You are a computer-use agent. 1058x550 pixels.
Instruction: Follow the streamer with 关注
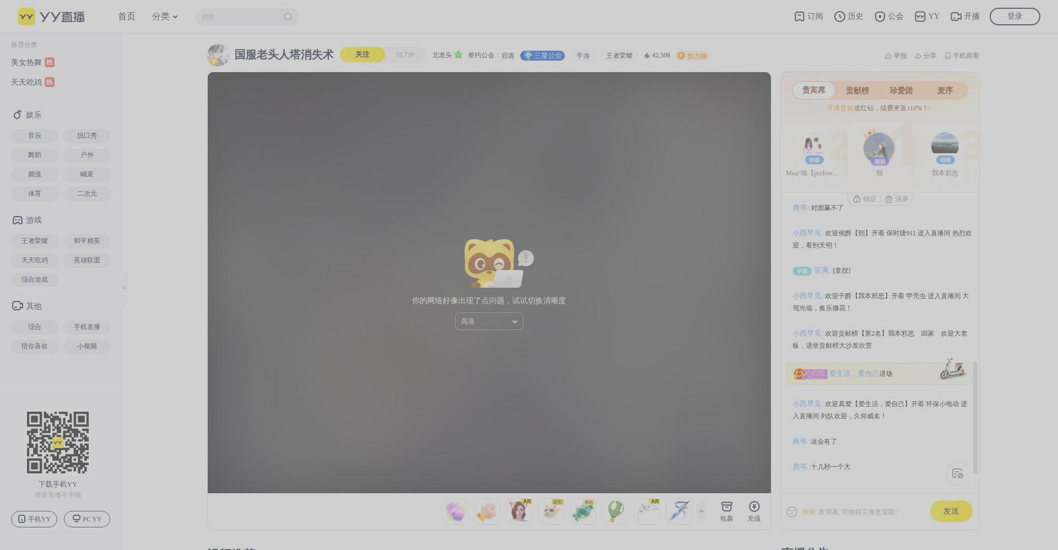(362, 55)
